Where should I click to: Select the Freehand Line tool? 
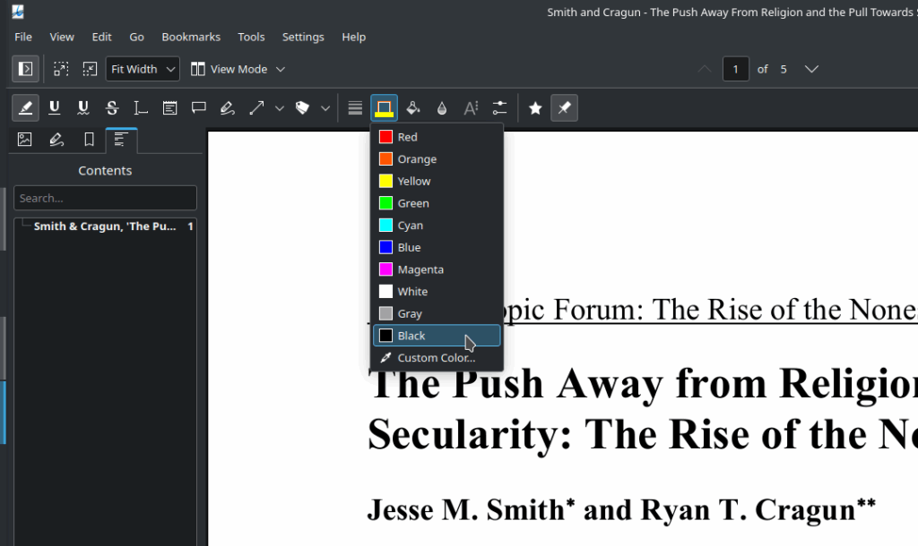click(227, 108)
